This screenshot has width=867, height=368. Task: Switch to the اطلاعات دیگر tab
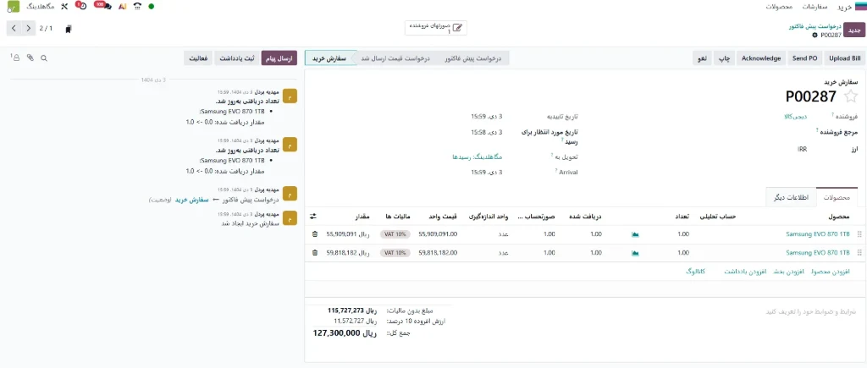791,197
